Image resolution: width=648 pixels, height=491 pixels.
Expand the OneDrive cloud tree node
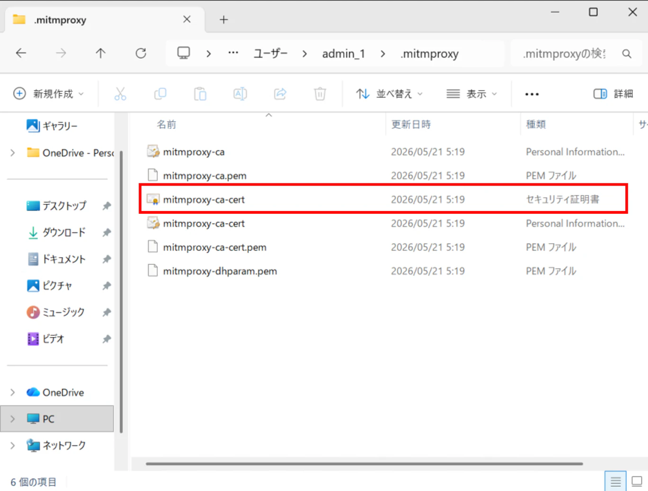[x=13, y=392]
